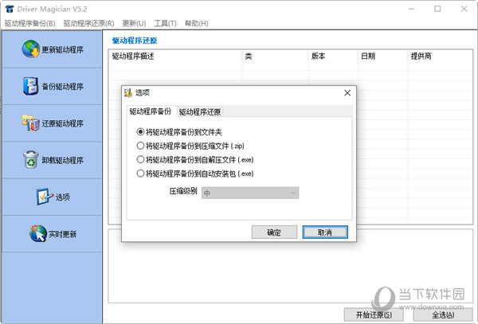Confirm options with 确定 button

274,232
